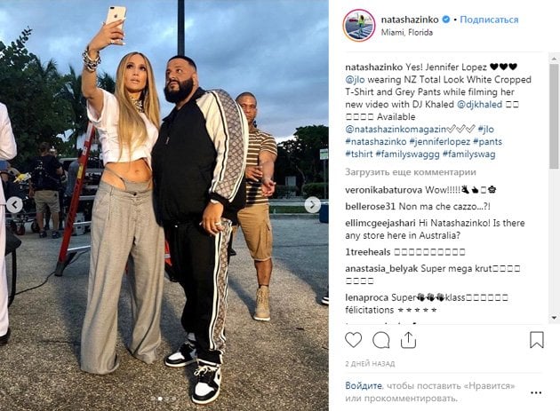
Task: Share the post via share icon
Action: tap(408, 340)
